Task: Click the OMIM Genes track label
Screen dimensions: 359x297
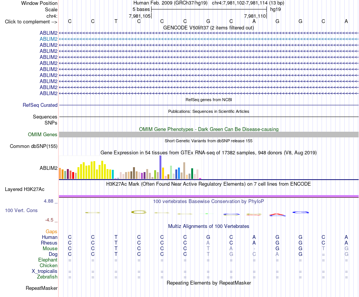Action: [x=42, y=134]
